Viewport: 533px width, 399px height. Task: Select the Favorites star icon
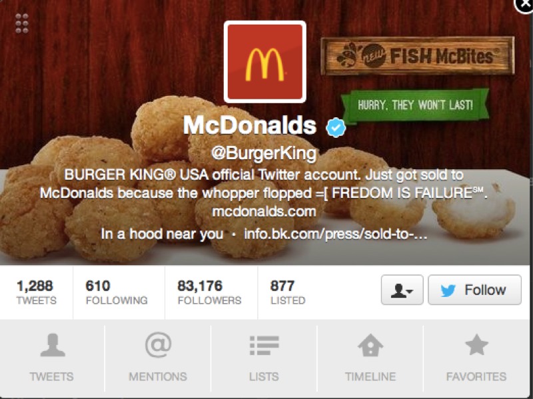pyautogui.click(x=476, y=344)
